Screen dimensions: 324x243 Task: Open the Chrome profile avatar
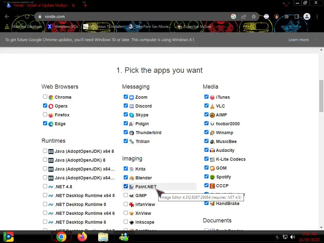(x=307, y=16)
